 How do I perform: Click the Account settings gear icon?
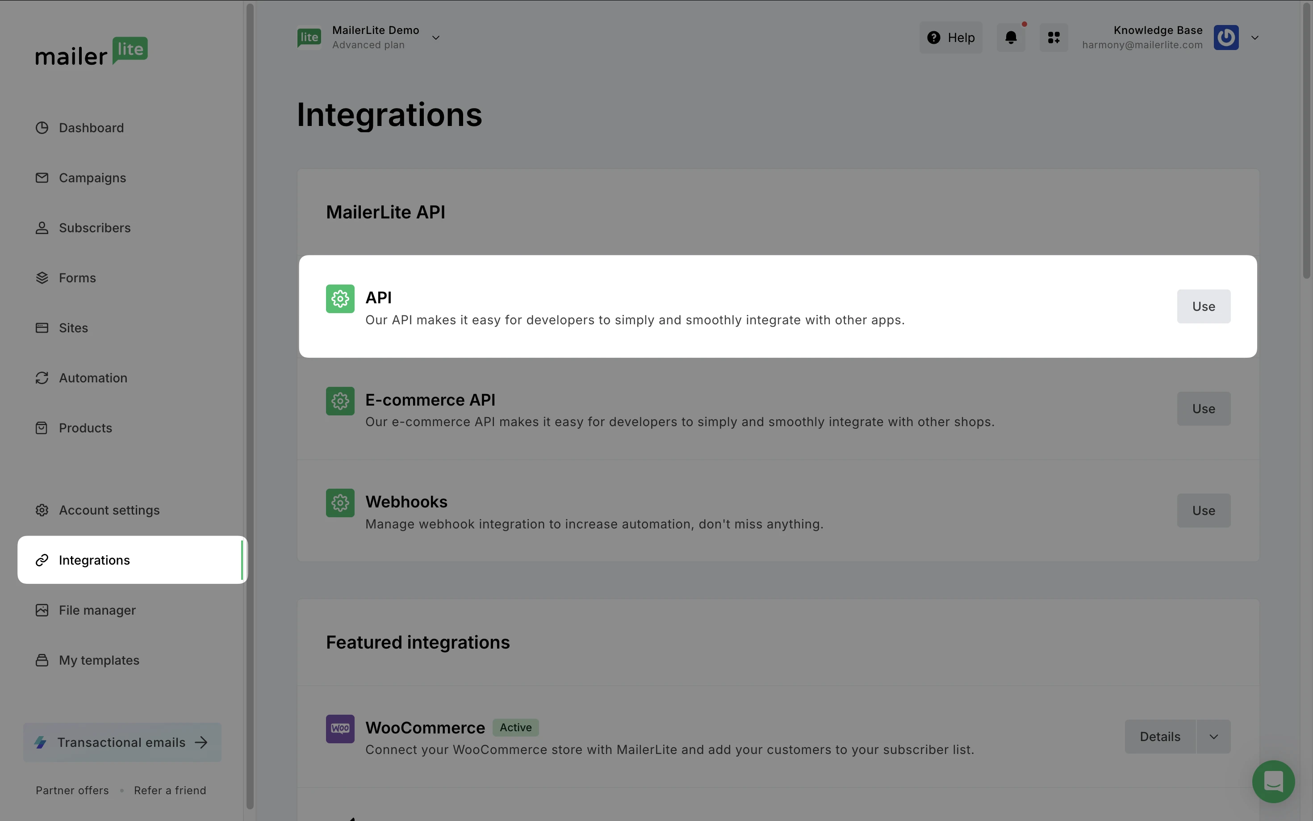[42, 510]
